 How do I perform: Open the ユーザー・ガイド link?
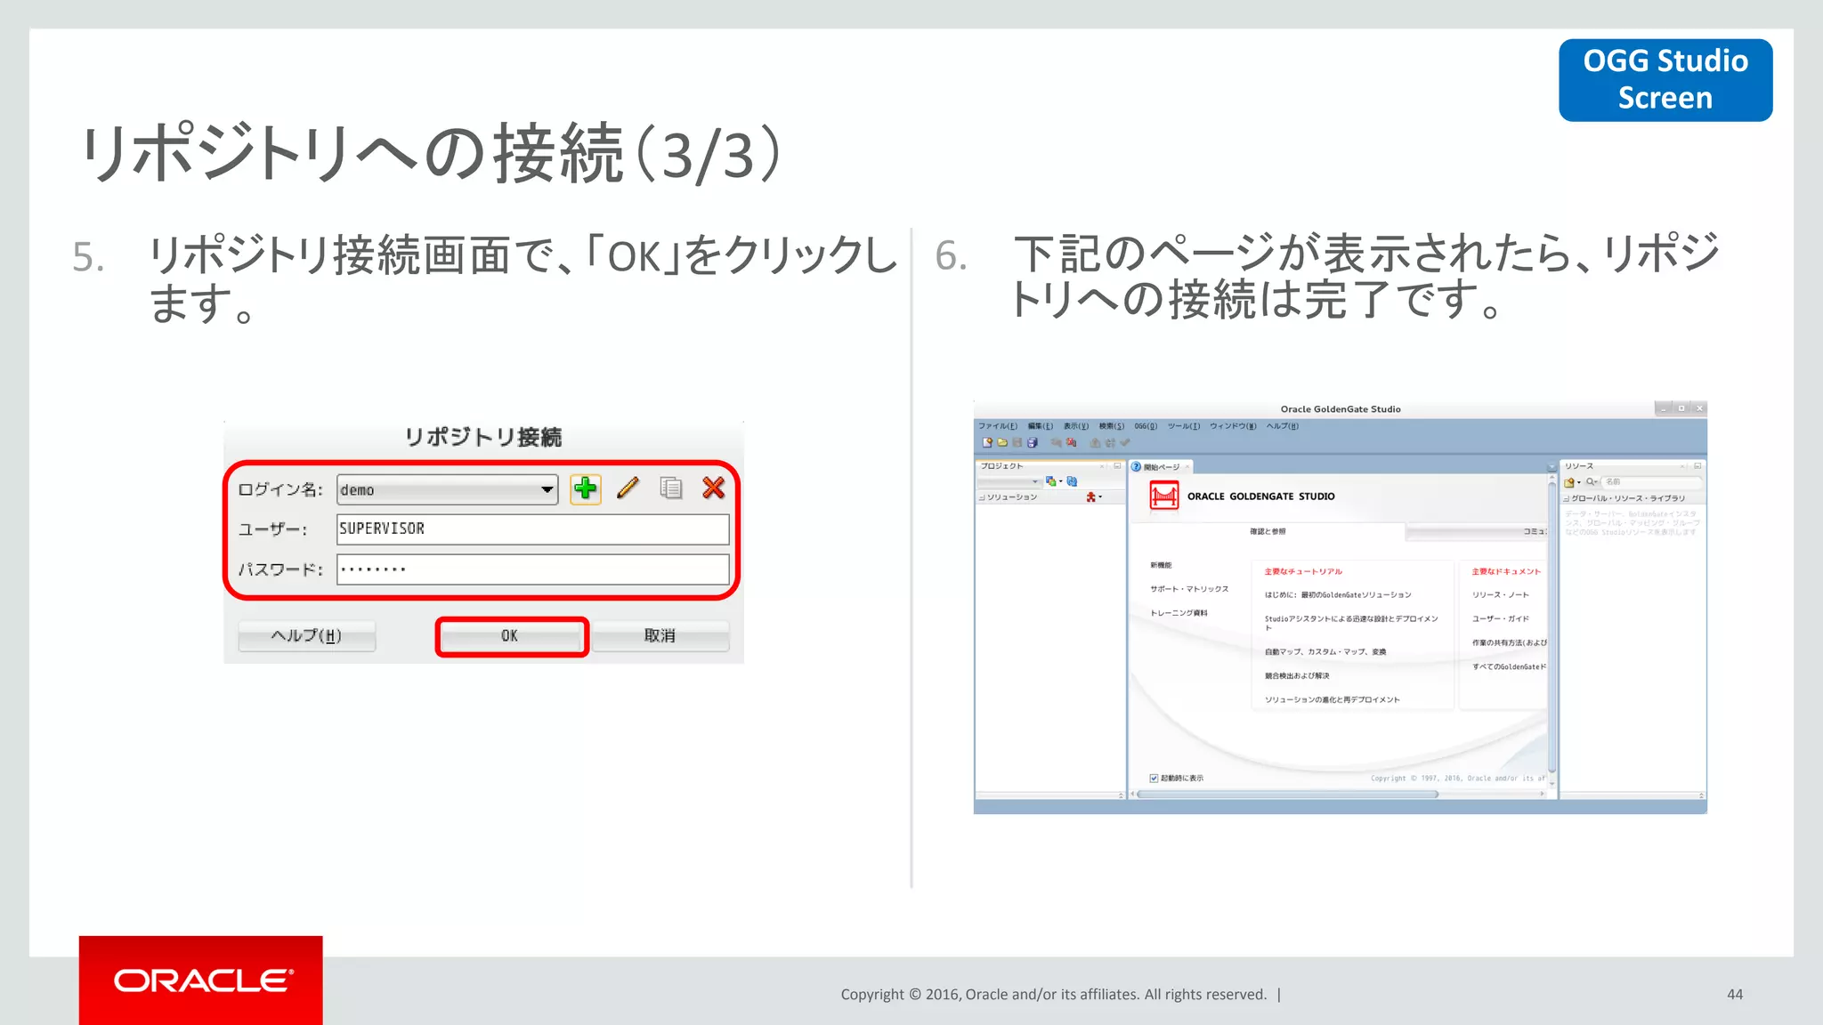pyautogui.click(x=1500, y=619)
